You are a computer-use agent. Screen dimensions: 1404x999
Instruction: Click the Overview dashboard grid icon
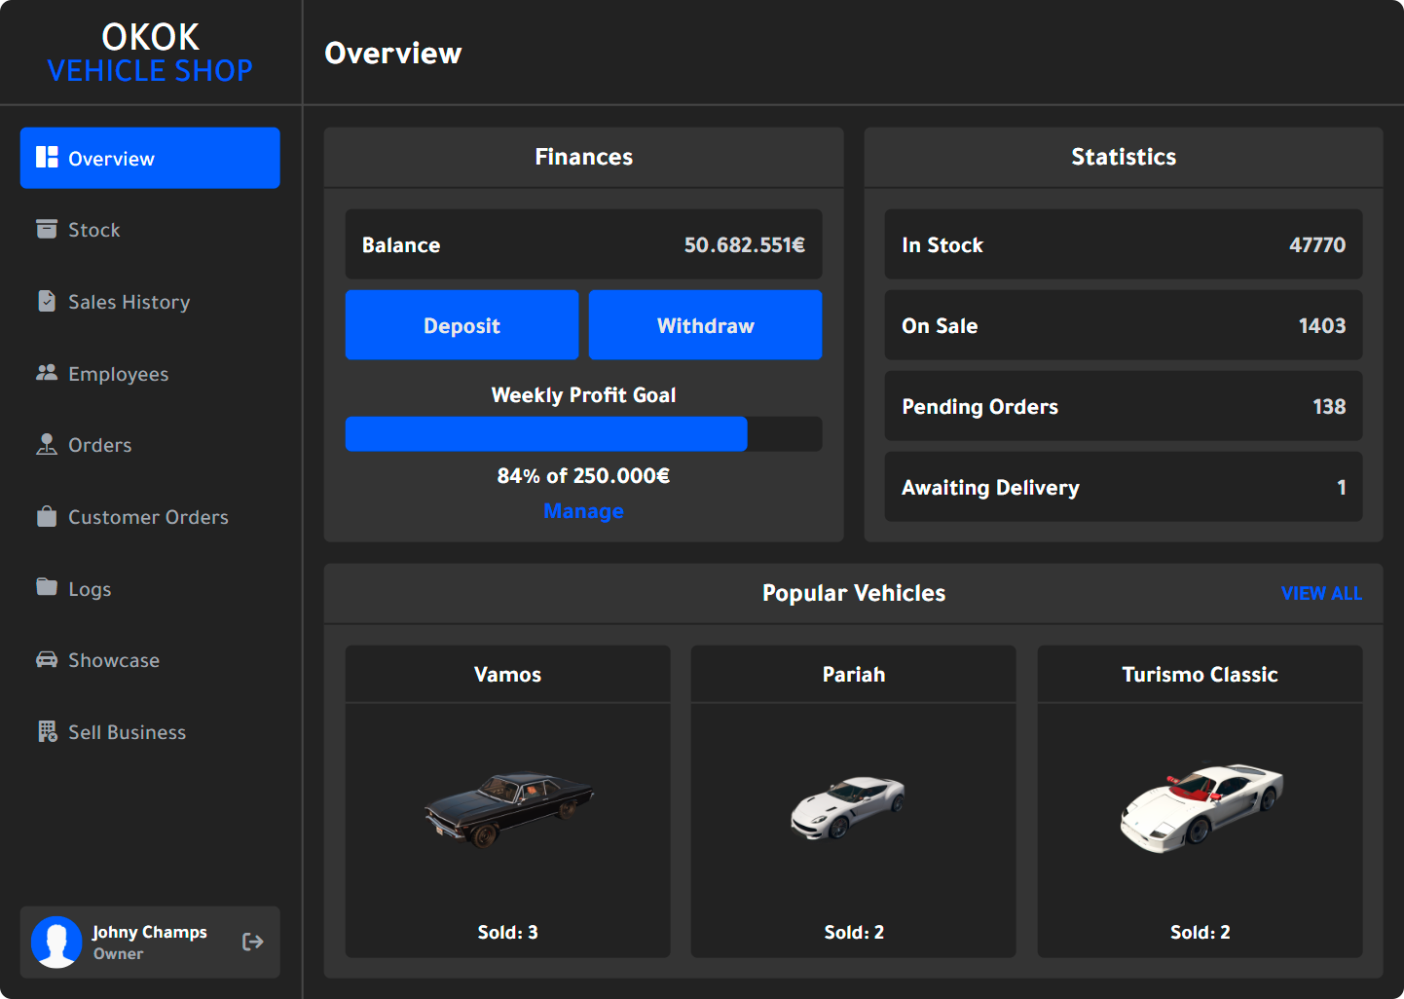(x=47, y=157)
